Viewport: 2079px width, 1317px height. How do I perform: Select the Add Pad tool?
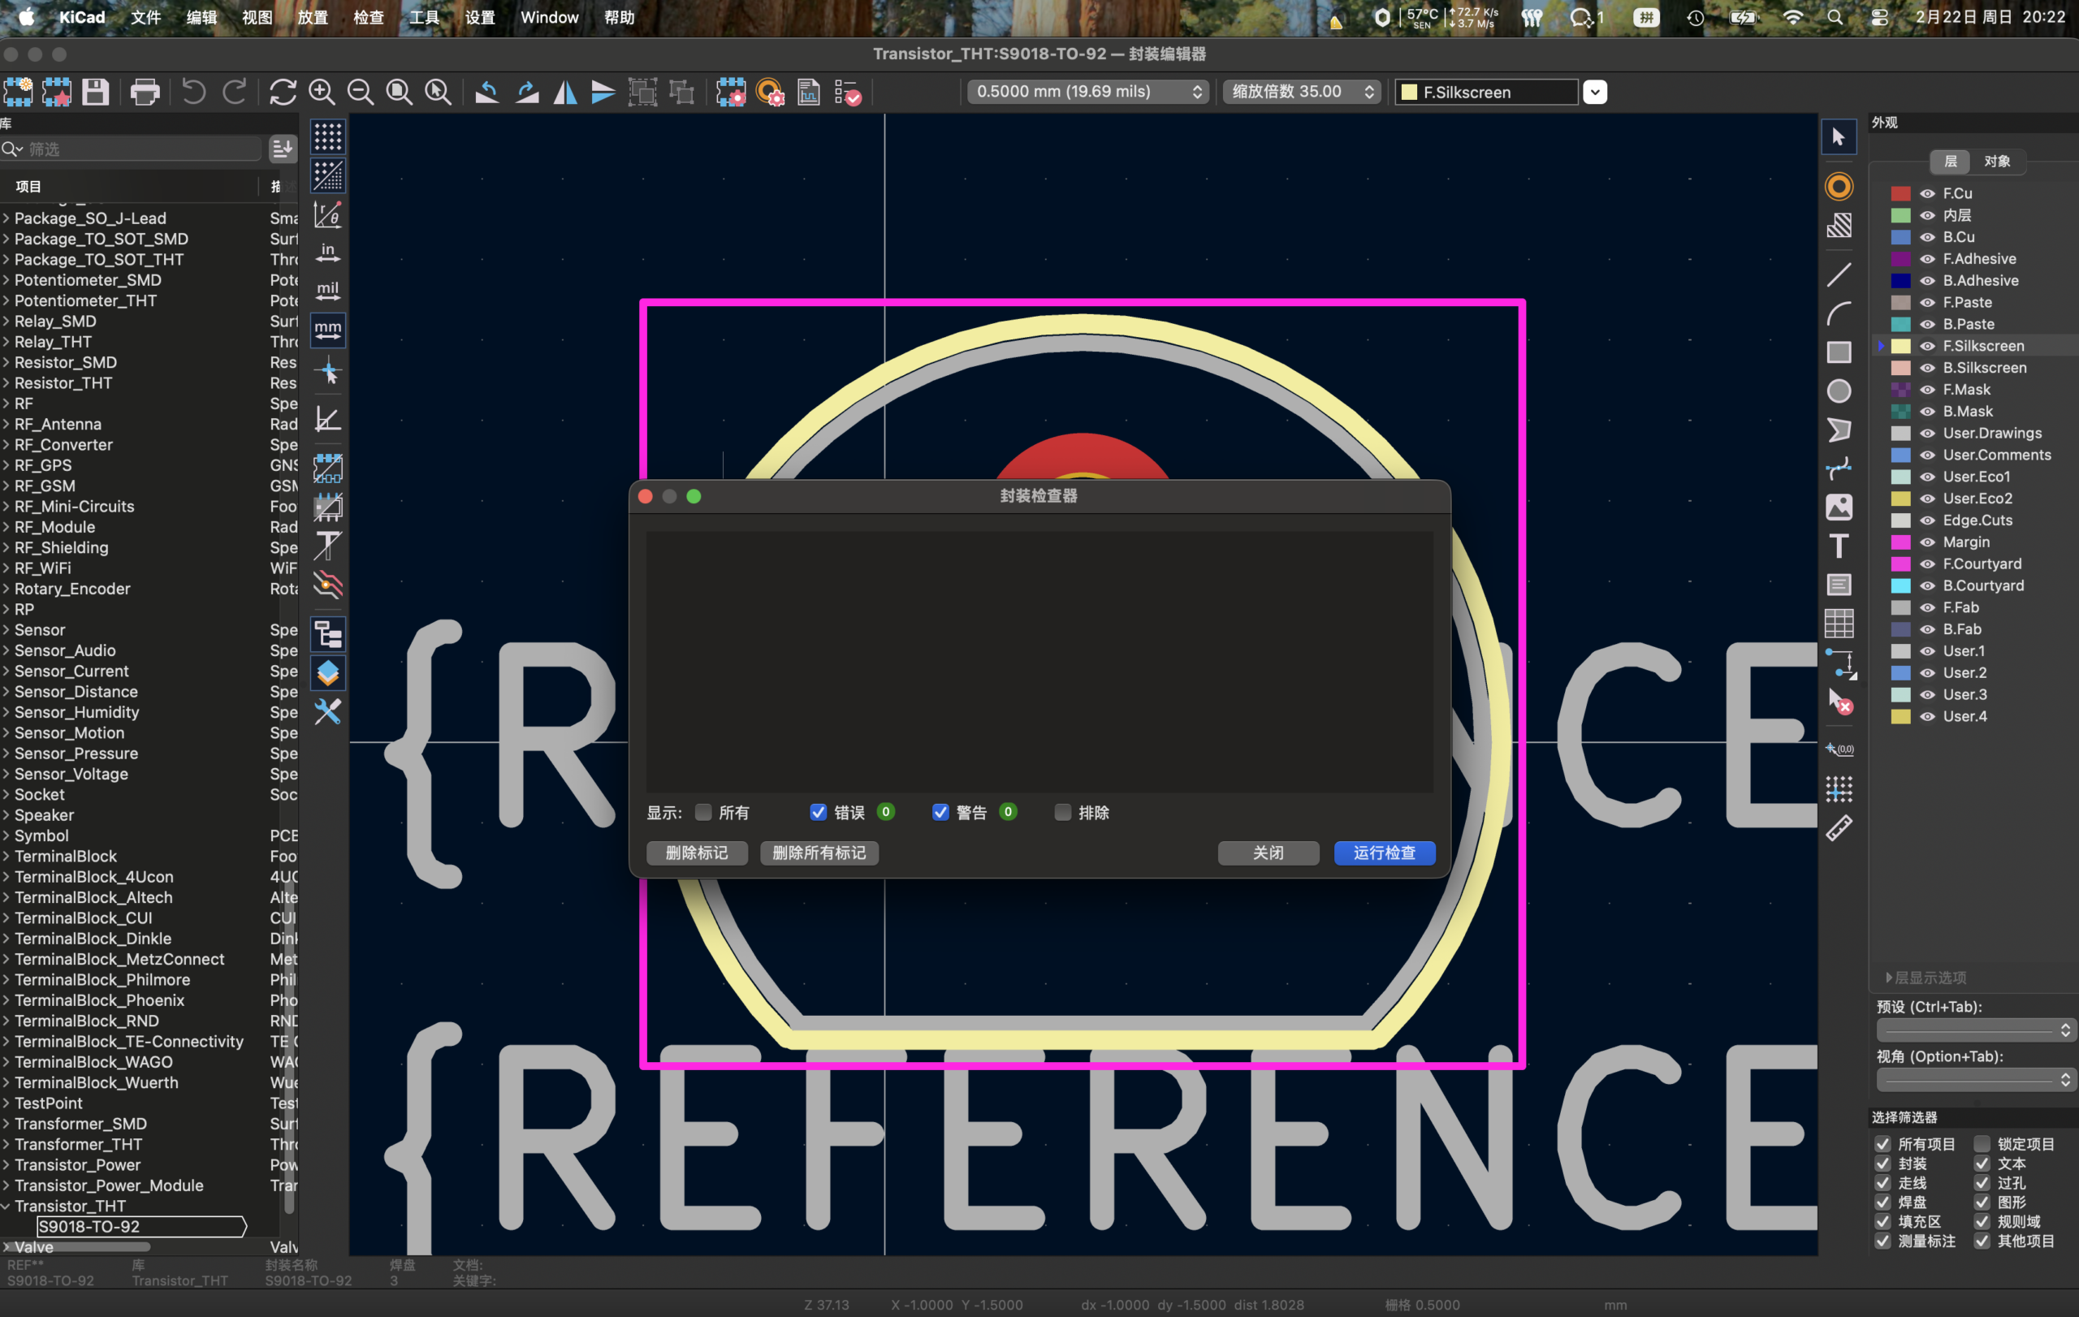[x=1838, y=187]
